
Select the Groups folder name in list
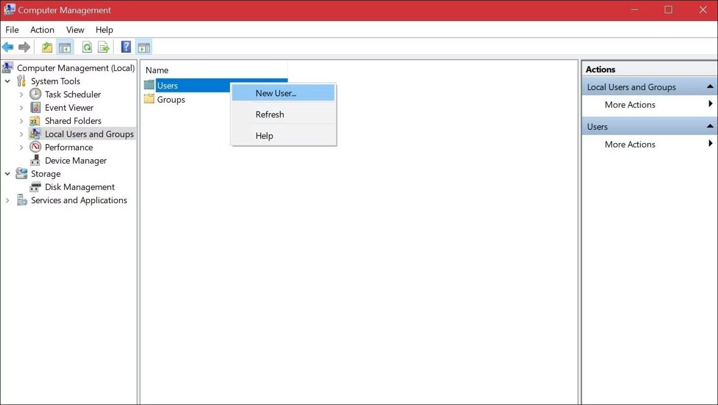[171, 99]
